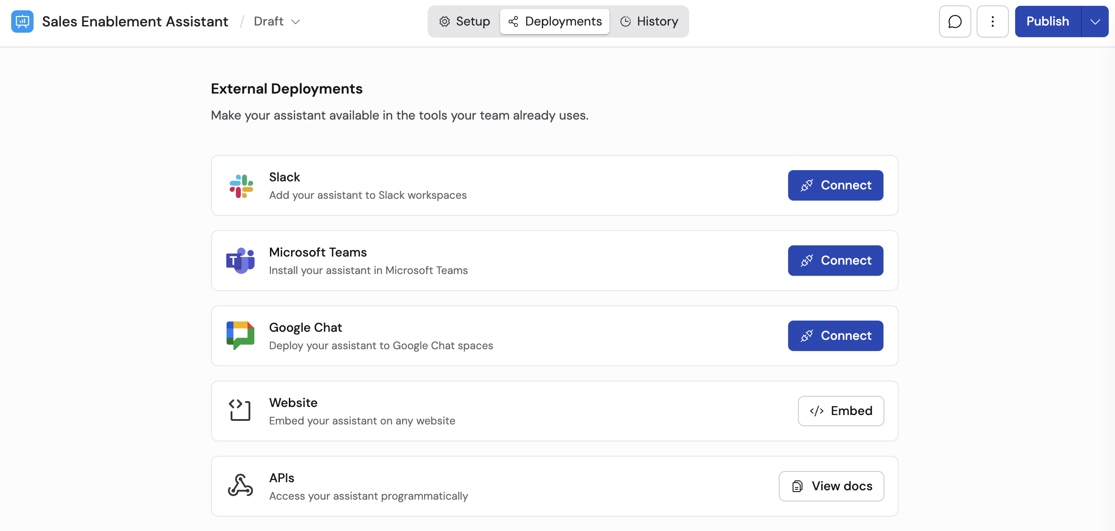Open the Setup tab

point(464,21)
